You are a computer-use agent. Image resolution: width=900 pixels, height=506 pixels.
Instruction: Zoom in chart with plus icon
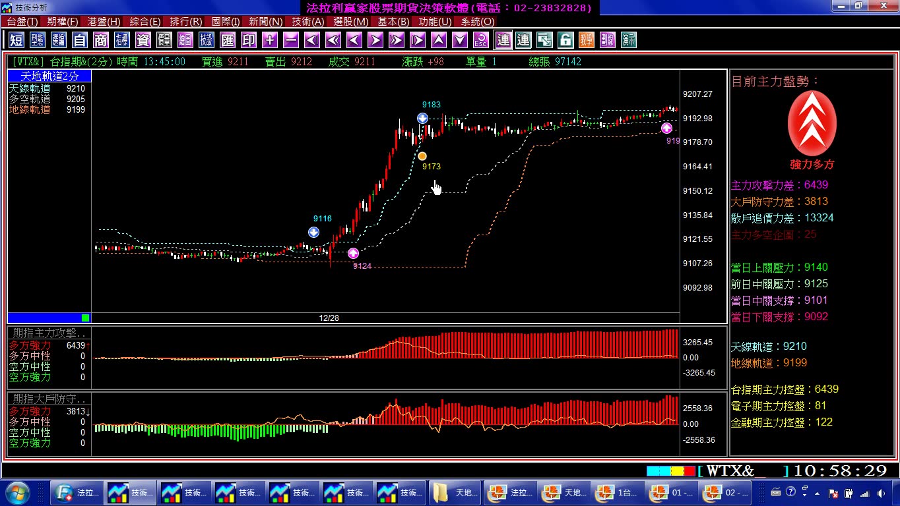(x=270, y=40)
